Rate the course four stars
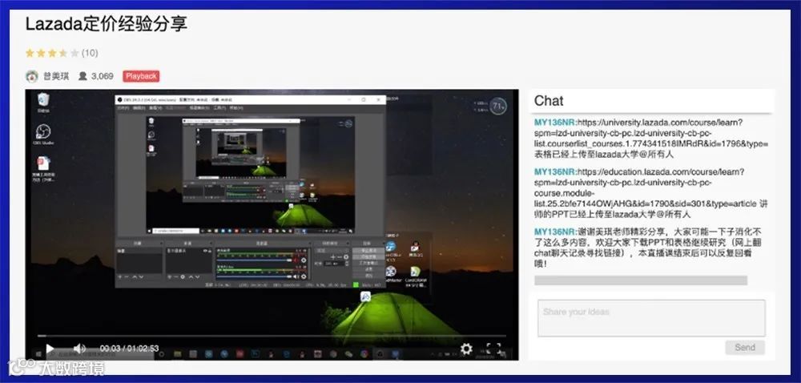This screenshot has width=801, height=383. coord(63,53)
